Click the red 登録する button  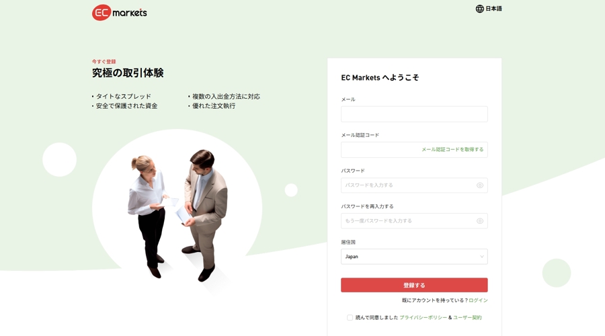pyautogui.click(x=414, y=285)
